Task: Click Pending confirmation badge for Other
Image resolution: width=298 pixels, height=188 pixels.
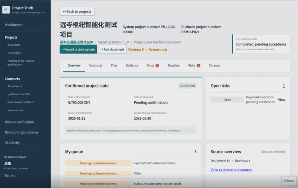Action: tap(98, 173)
